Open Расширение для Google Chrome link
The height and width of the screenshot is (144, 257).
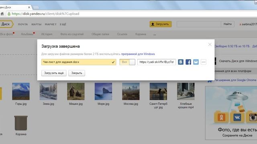(x=235, y=80)
